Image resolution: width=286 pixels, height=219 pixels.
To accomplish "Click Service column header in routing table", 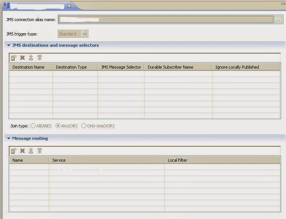I will [107, 160].
